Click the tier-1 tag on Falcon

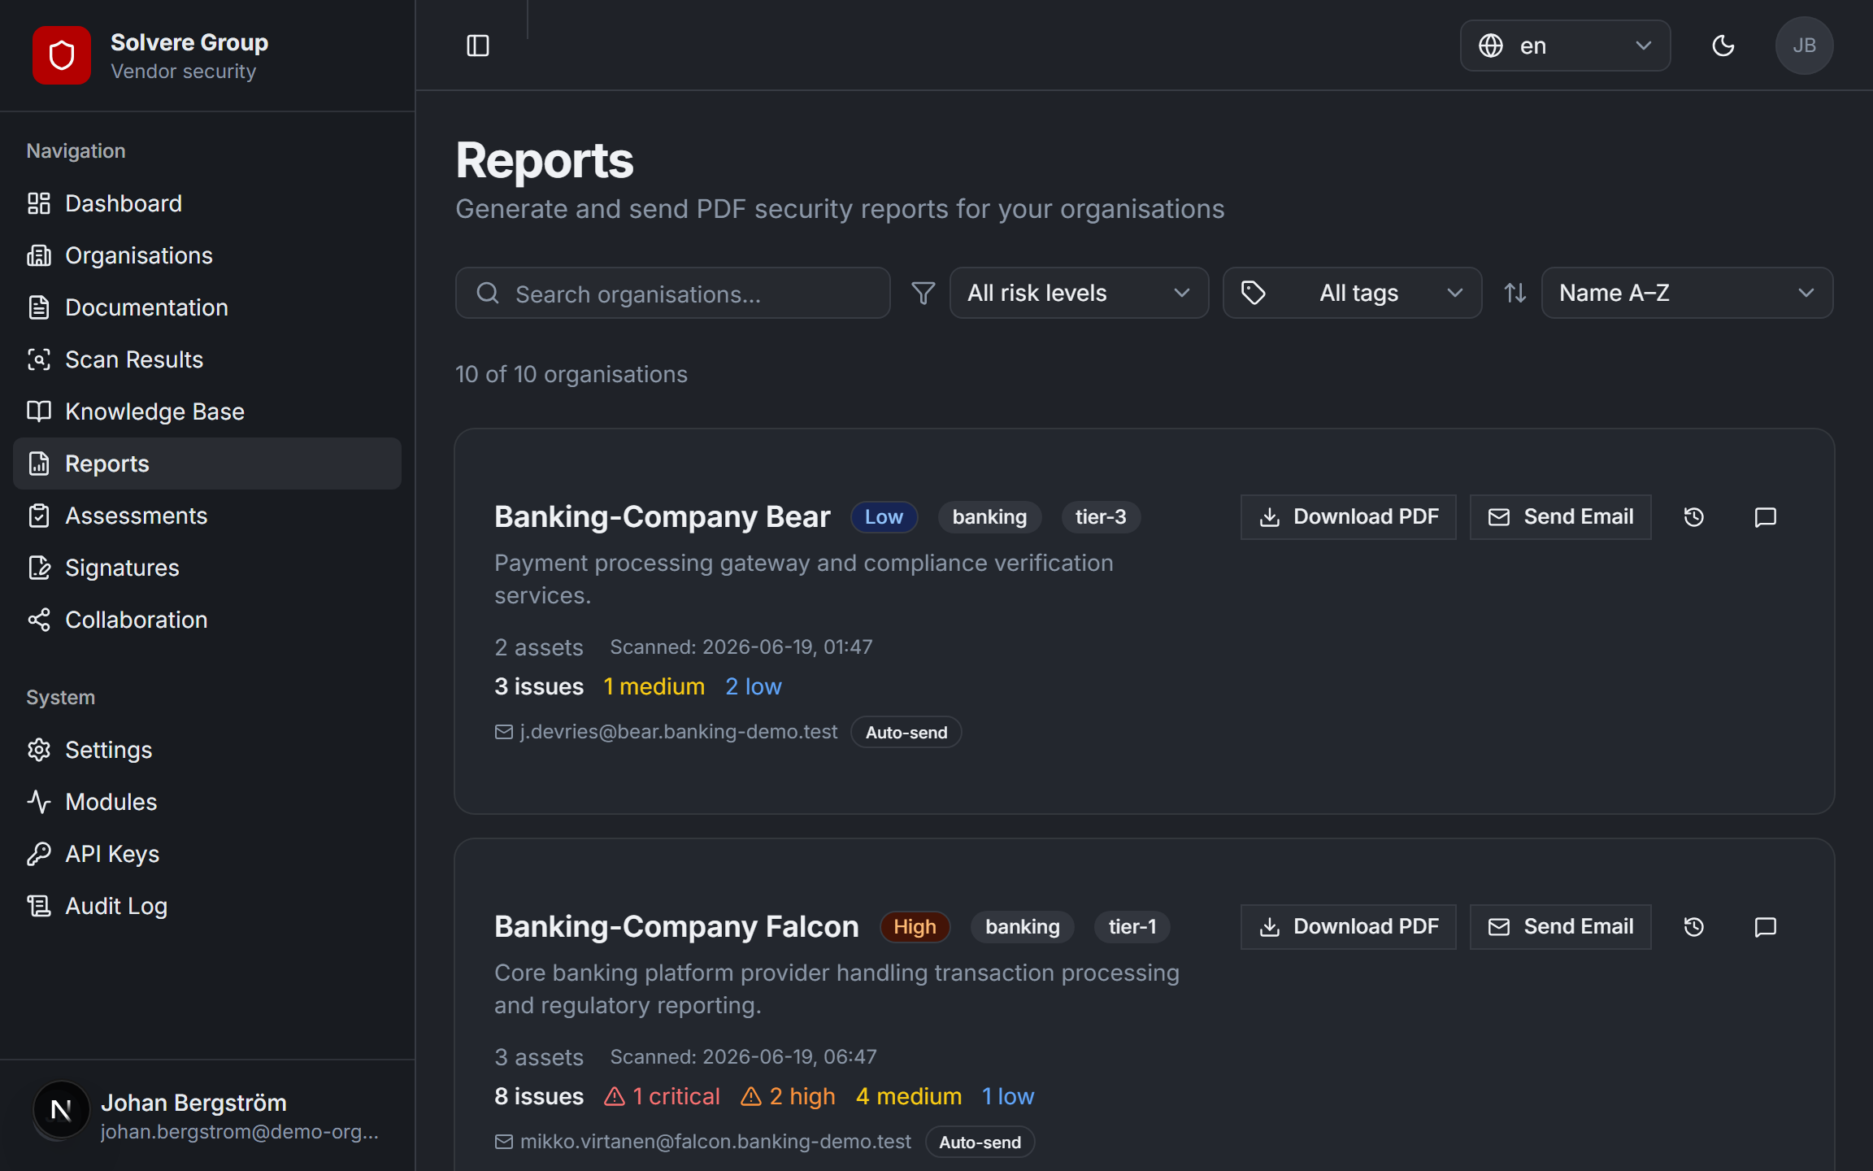click(x=1132, y=927)
